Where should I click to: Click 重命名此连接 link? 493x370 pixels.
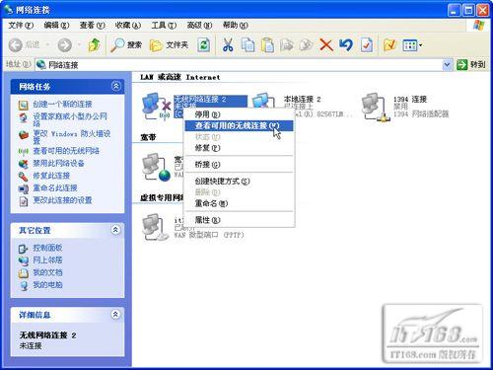point(55,188)
